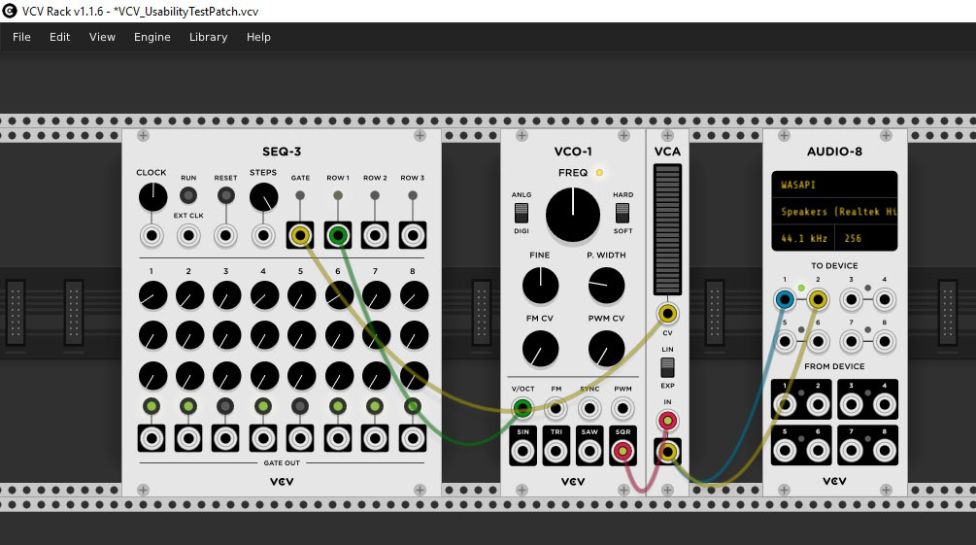Toggle step 5 gate light on SEQ-3
The image size is (976, 545).
tap(300, 406)
